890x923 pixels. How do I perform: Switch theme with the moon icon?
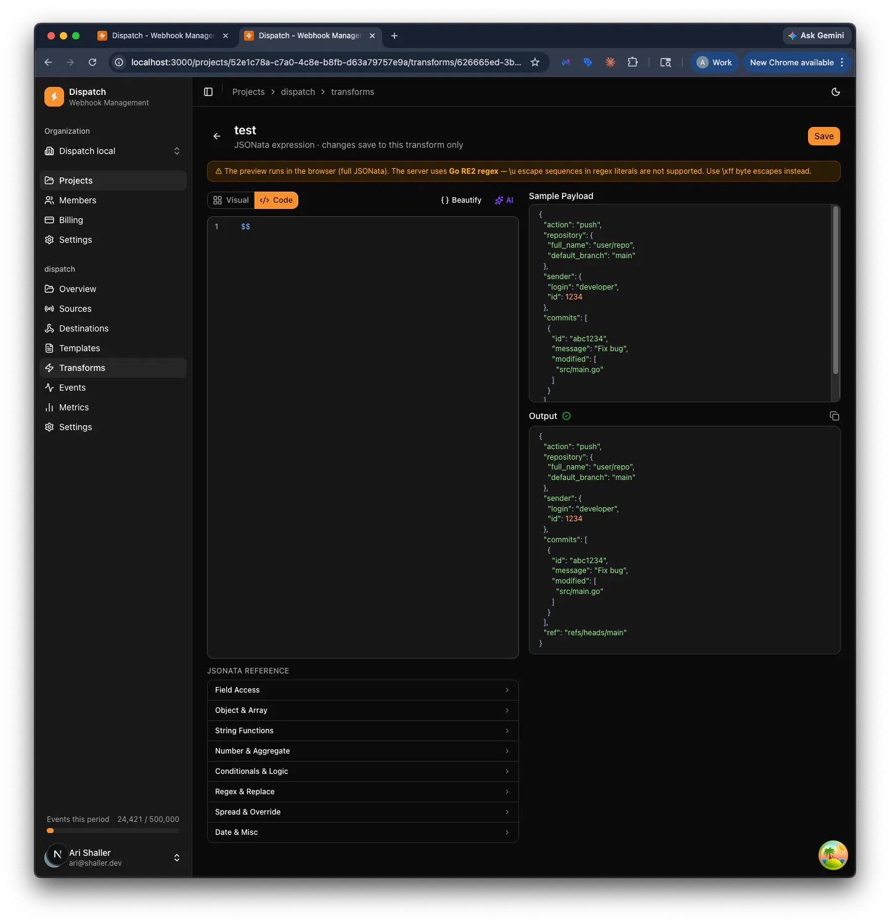836,92
